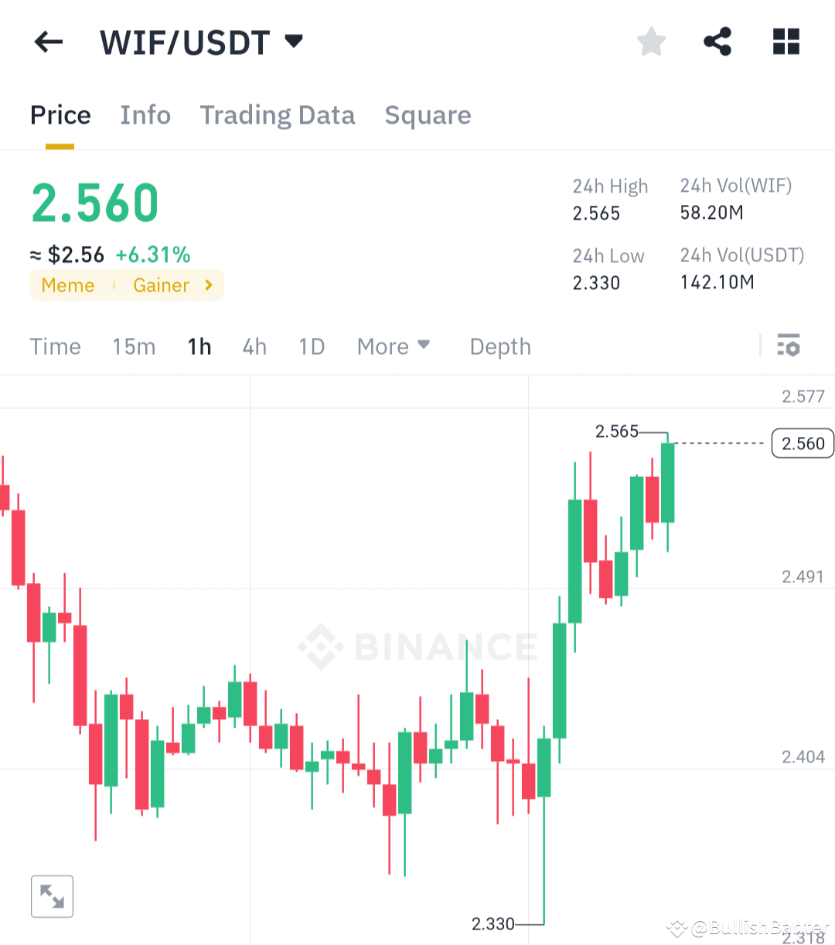Expand the chart to fullscreen view
The width and height of the screenshot is (835, 945).
(52, 896)
